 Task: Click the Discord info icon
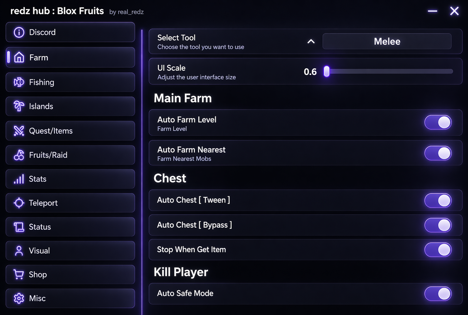point(19,32)
